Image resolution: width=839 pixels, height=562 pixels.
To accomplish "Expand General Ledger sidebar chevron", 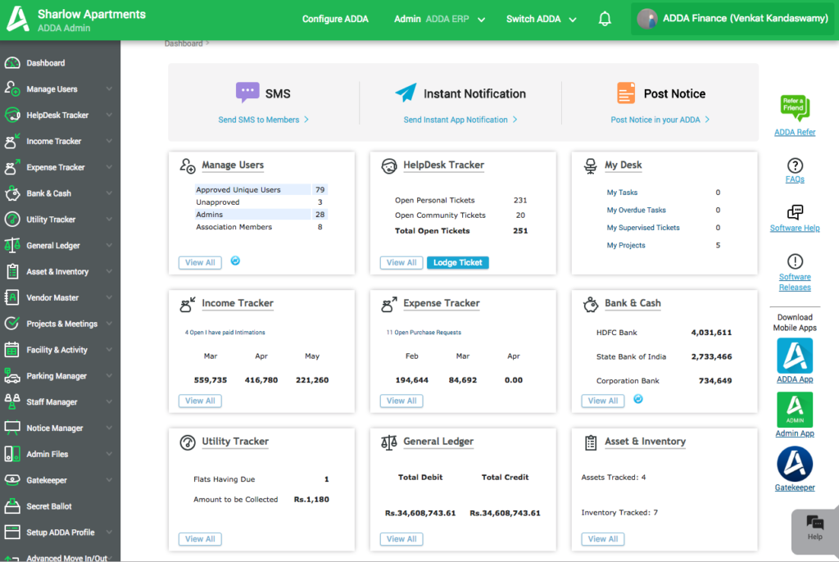I will [x=109, y=246].
